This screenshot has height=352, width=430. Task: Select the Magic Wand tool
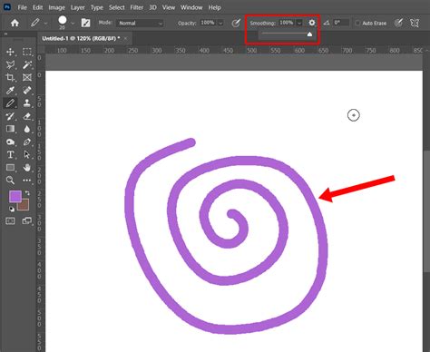[x=27, y=64]
